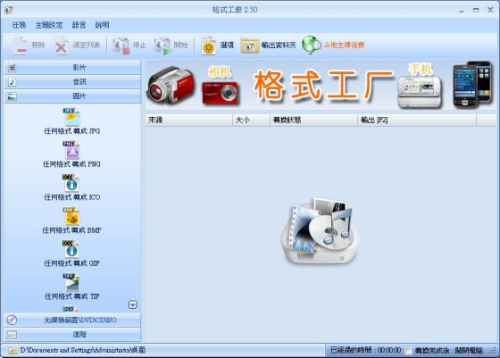Open the Task (任務) menu
This screenshot has width=500, height=358.
tap(19, 25)
